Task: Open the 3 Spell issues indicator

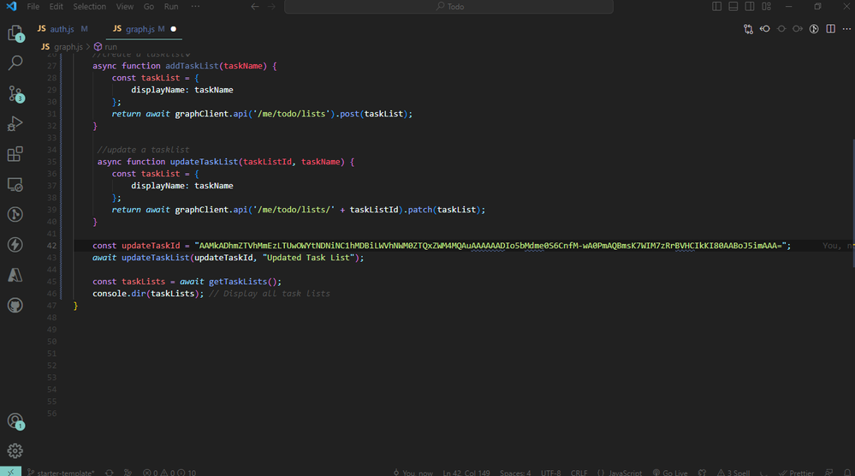Action: click(733, 473)
